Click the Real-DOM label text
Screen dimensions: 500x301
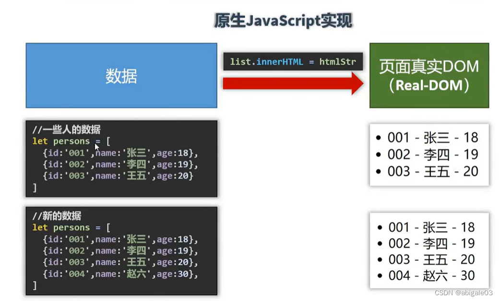429,85
